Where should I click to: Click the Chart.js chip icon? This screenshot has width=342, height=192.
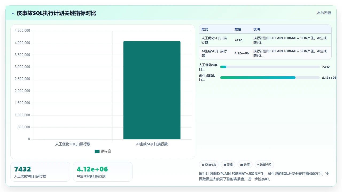click(203, 165)
